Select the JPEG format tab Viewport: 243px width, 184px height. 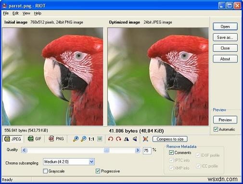tap(13, 139)
